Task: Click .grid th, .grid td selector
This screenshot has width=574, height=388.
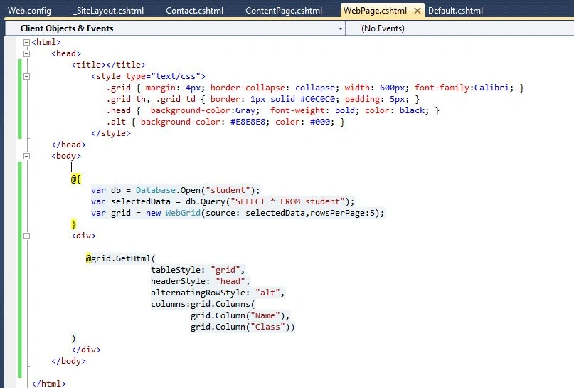Action: pyautogui.click(x=151, y=99)
